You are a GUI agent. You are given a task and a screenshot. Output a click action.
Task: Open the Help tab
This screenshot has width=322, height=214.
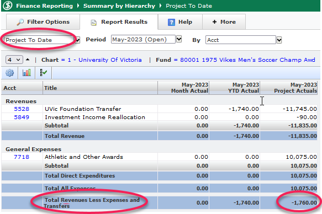click(180, 22)
